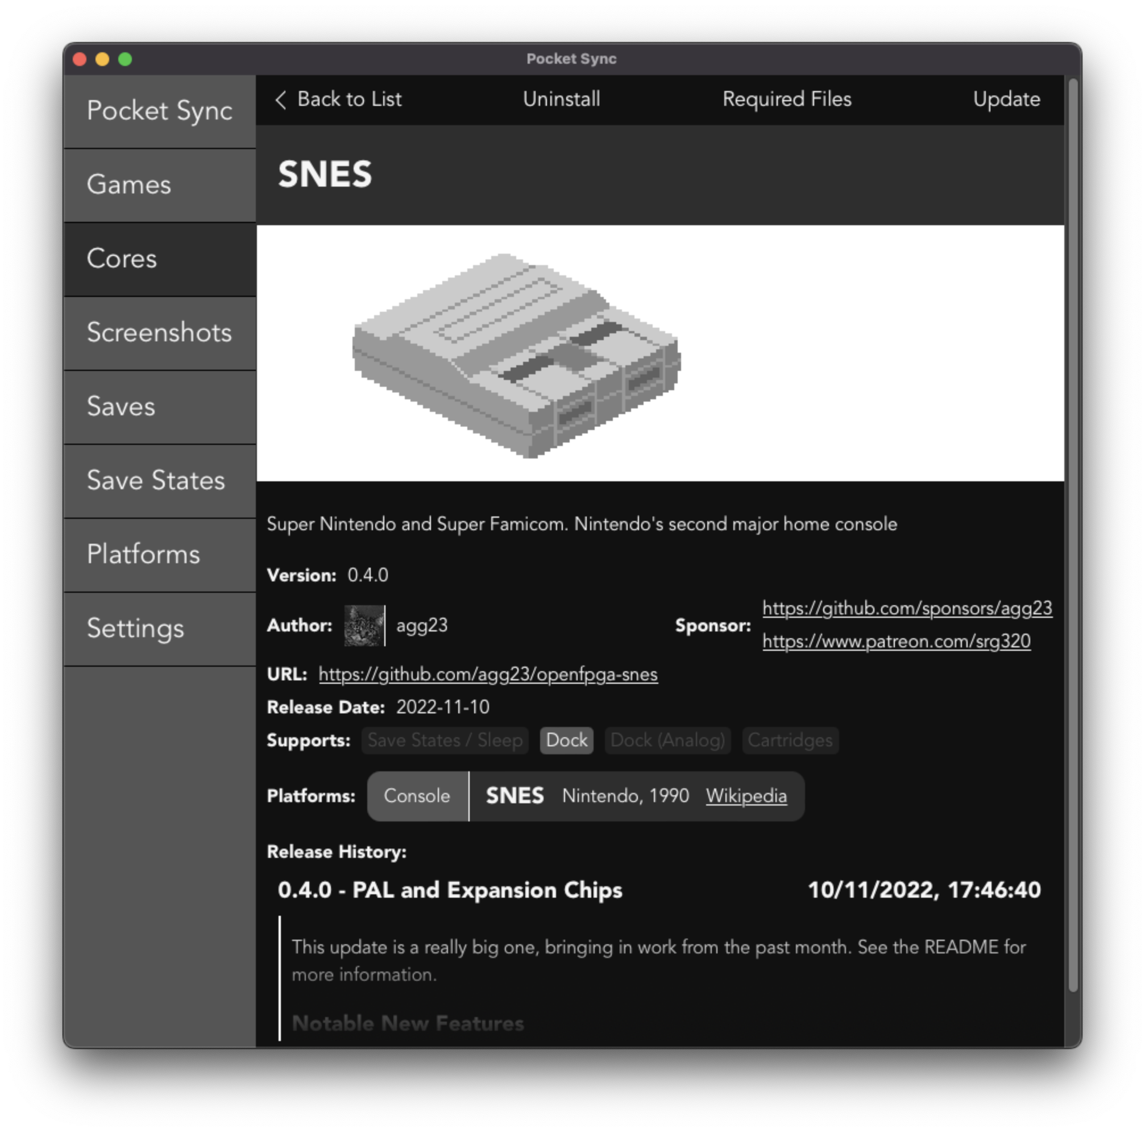The image size is (1145, 1132).
Task: Follow the Wikipedia link for SNES platform
Action: [x=746, y=796]
